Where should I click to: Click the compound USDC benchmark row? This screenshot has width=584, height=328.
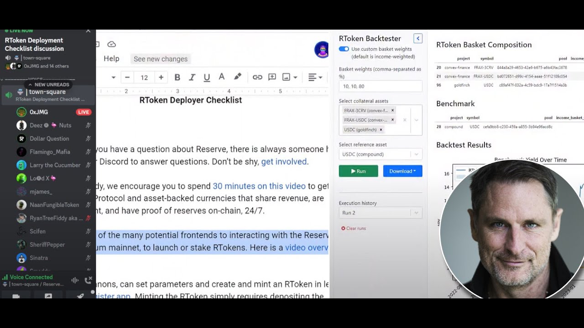point(509,127)
